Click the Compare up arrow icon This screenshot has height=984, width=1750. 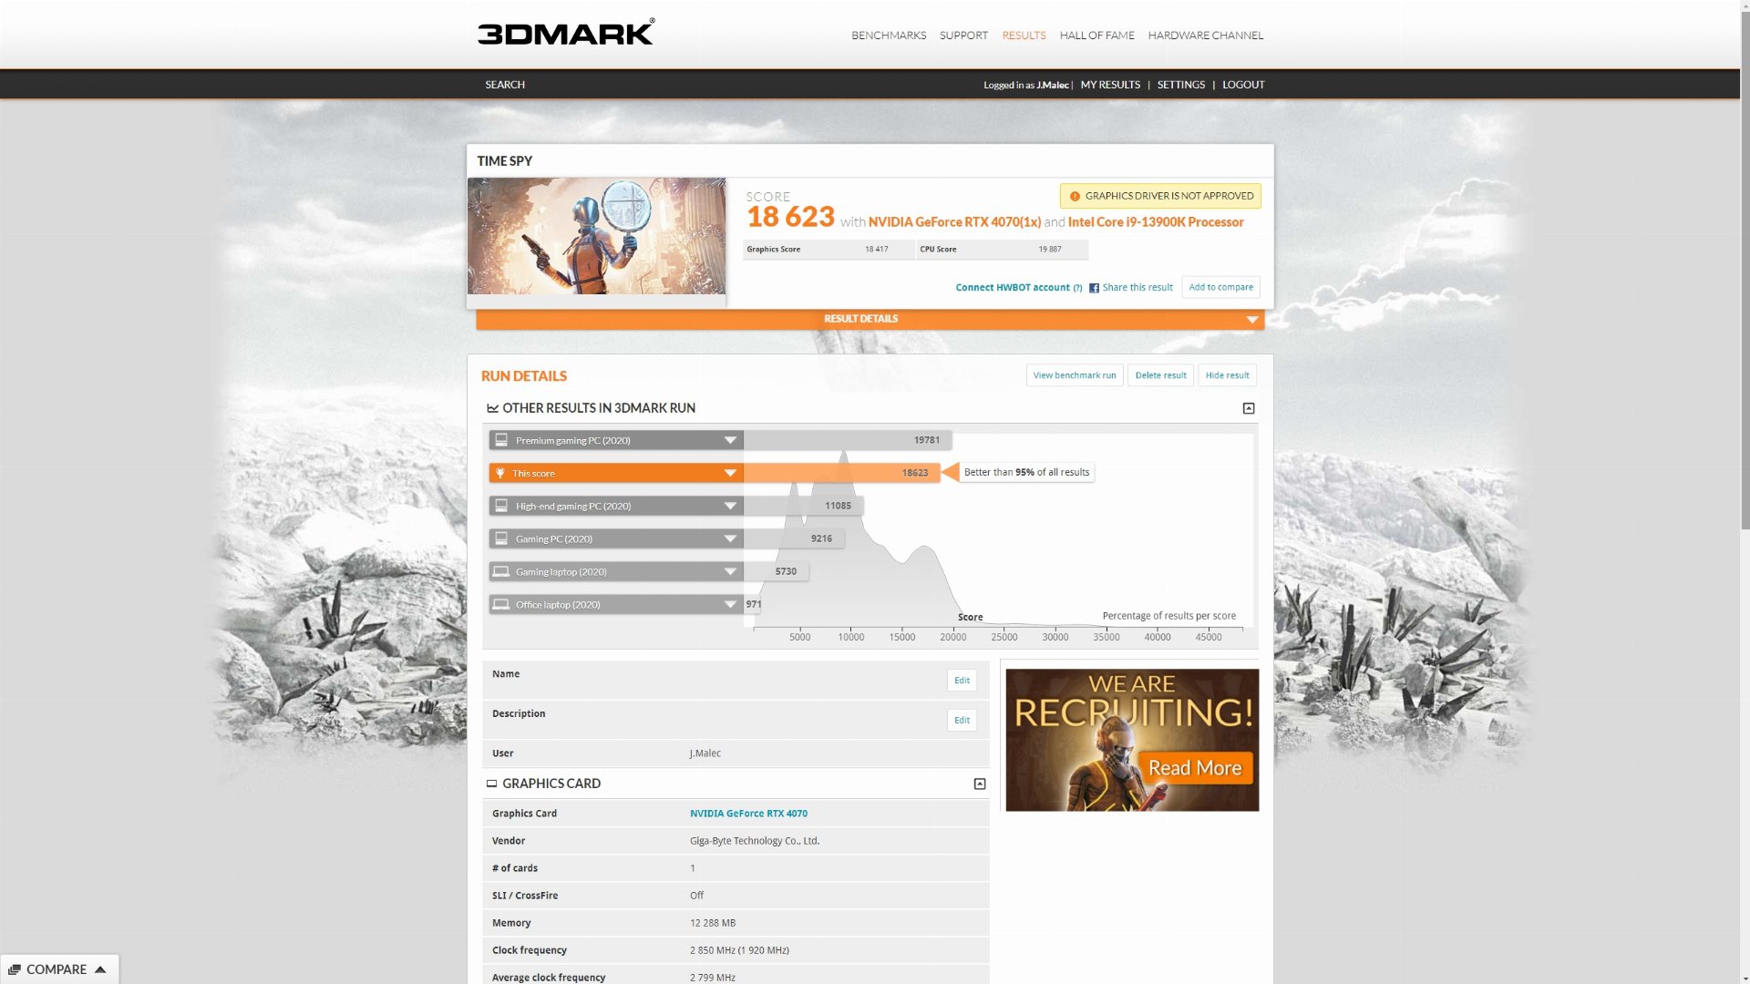tap(100, 969)
